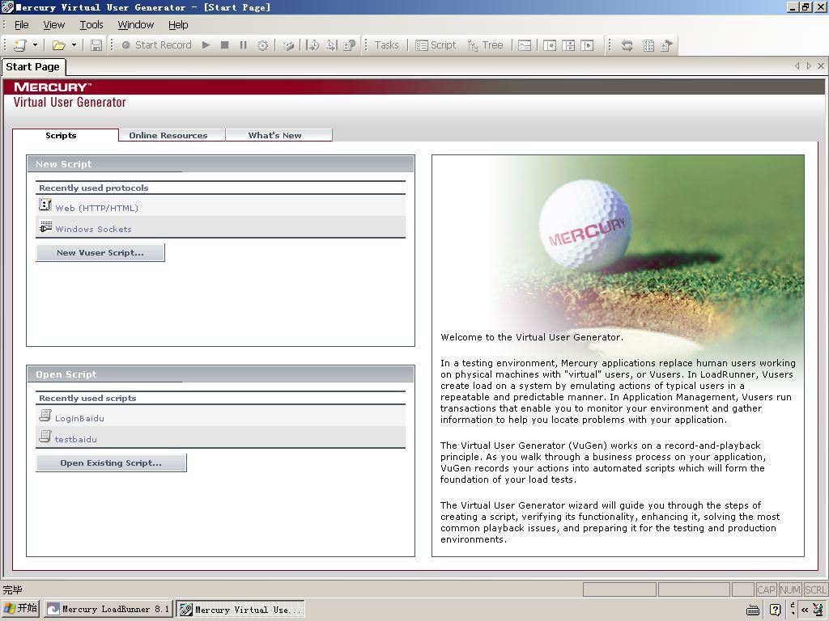The height and width of the screenshot is (621, 829).
Task: Click Open Existing Script button
Action: coord(111,463)
